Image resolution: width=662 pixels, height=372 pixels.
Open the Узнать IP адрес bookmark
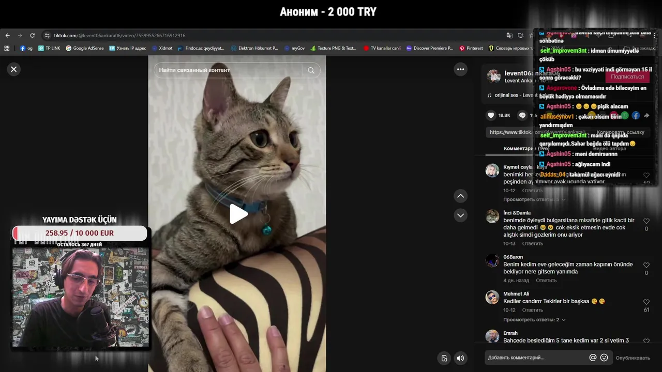pyautogui.click(x=127, y=48)
